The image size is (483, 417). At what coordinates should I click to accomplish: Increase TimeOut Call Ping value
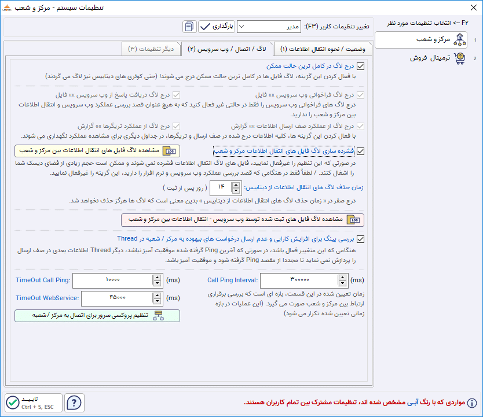coord(157,278)
